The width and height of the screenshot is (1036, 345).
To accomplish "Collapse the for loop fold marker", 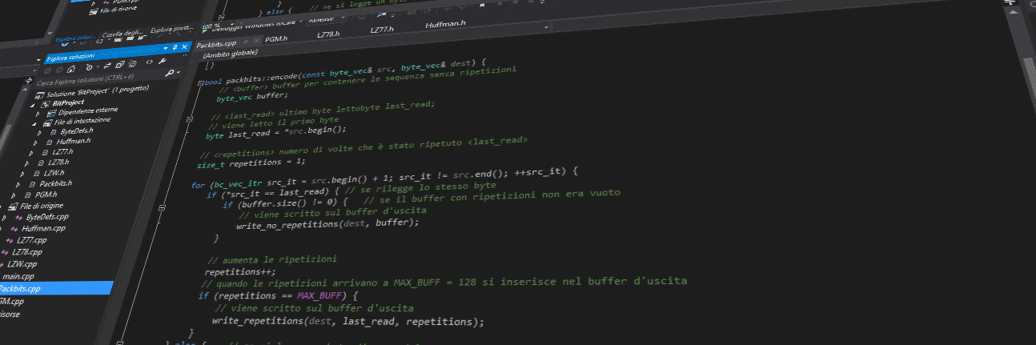I will coord(162,207).
